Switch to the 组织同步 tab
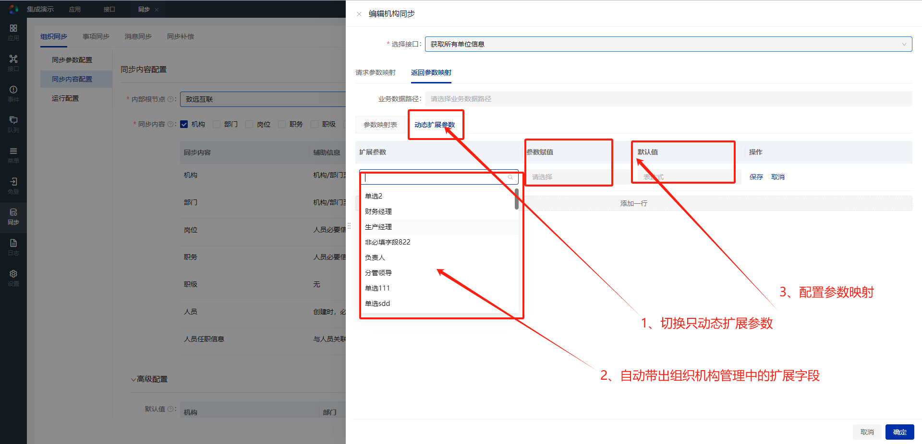The width and height of the screenshot is (922, 444). 54,36
